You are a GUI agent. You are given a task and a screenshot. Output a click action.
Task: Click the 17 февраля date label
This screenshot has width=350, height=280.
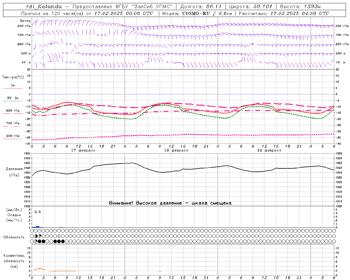83,150
